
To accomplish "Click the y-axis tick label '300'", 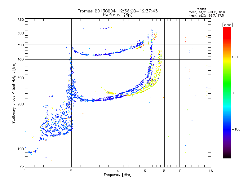I will pyautogui.click(x=20, y=78).
